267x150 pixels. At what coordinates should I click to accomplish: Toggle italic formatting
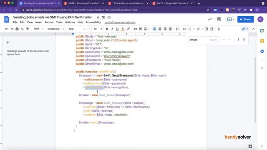point(112,29)
